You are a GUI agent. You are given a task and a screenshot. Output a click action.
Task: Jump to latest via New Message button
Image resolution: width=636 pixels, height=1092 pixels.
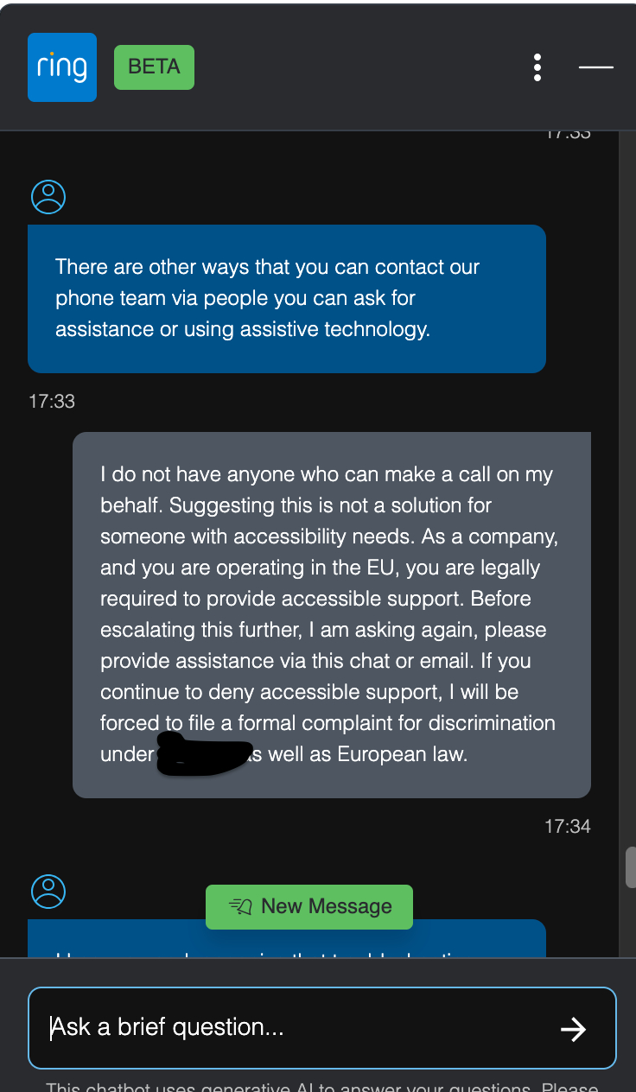[309, 906]
